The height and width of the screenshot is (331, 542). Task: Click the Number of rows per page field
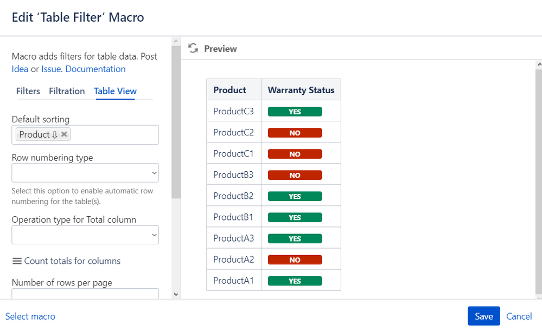85,294
